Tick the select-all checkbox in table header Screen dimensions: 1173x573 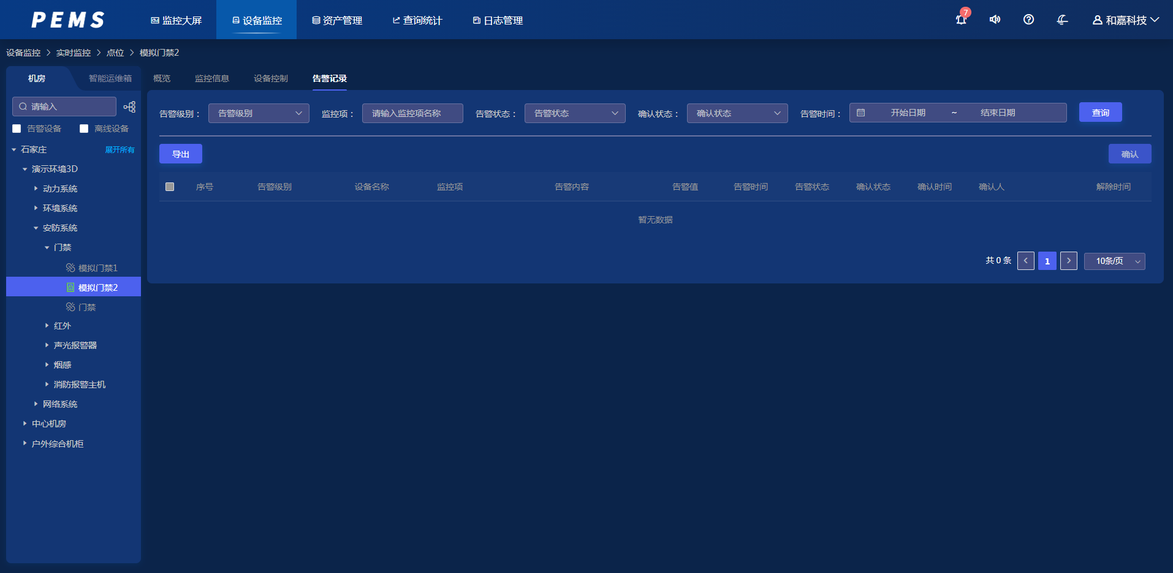tap(170, 187)
